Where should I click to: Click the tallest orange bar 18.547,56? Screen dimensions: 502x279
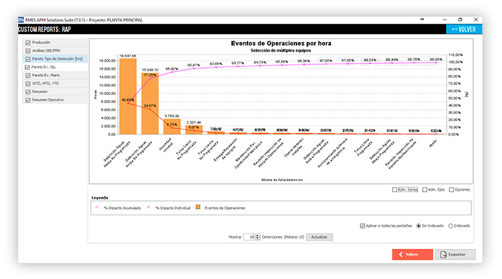[x=128, y=96]
